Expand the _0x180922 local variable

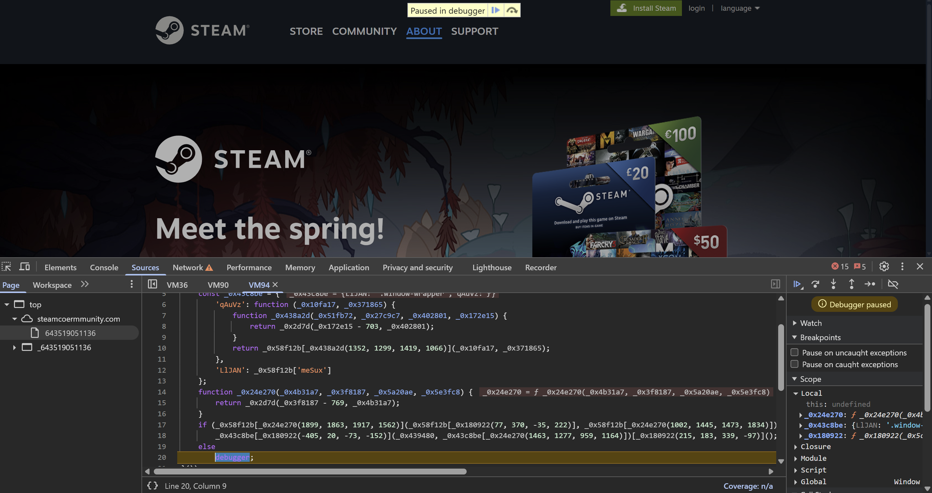[x=801, y=436]
